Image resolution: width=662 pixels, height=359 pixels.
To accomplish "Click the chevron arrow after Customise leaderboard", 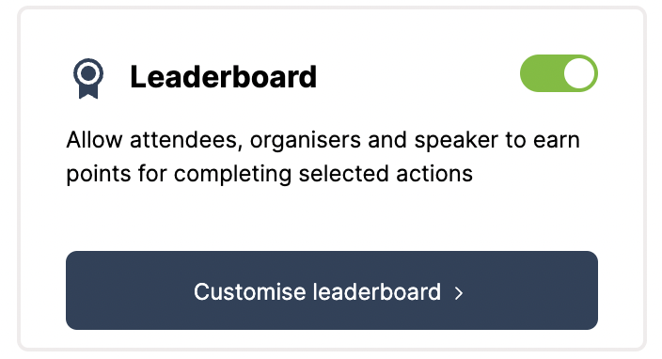I will point(459,293).
